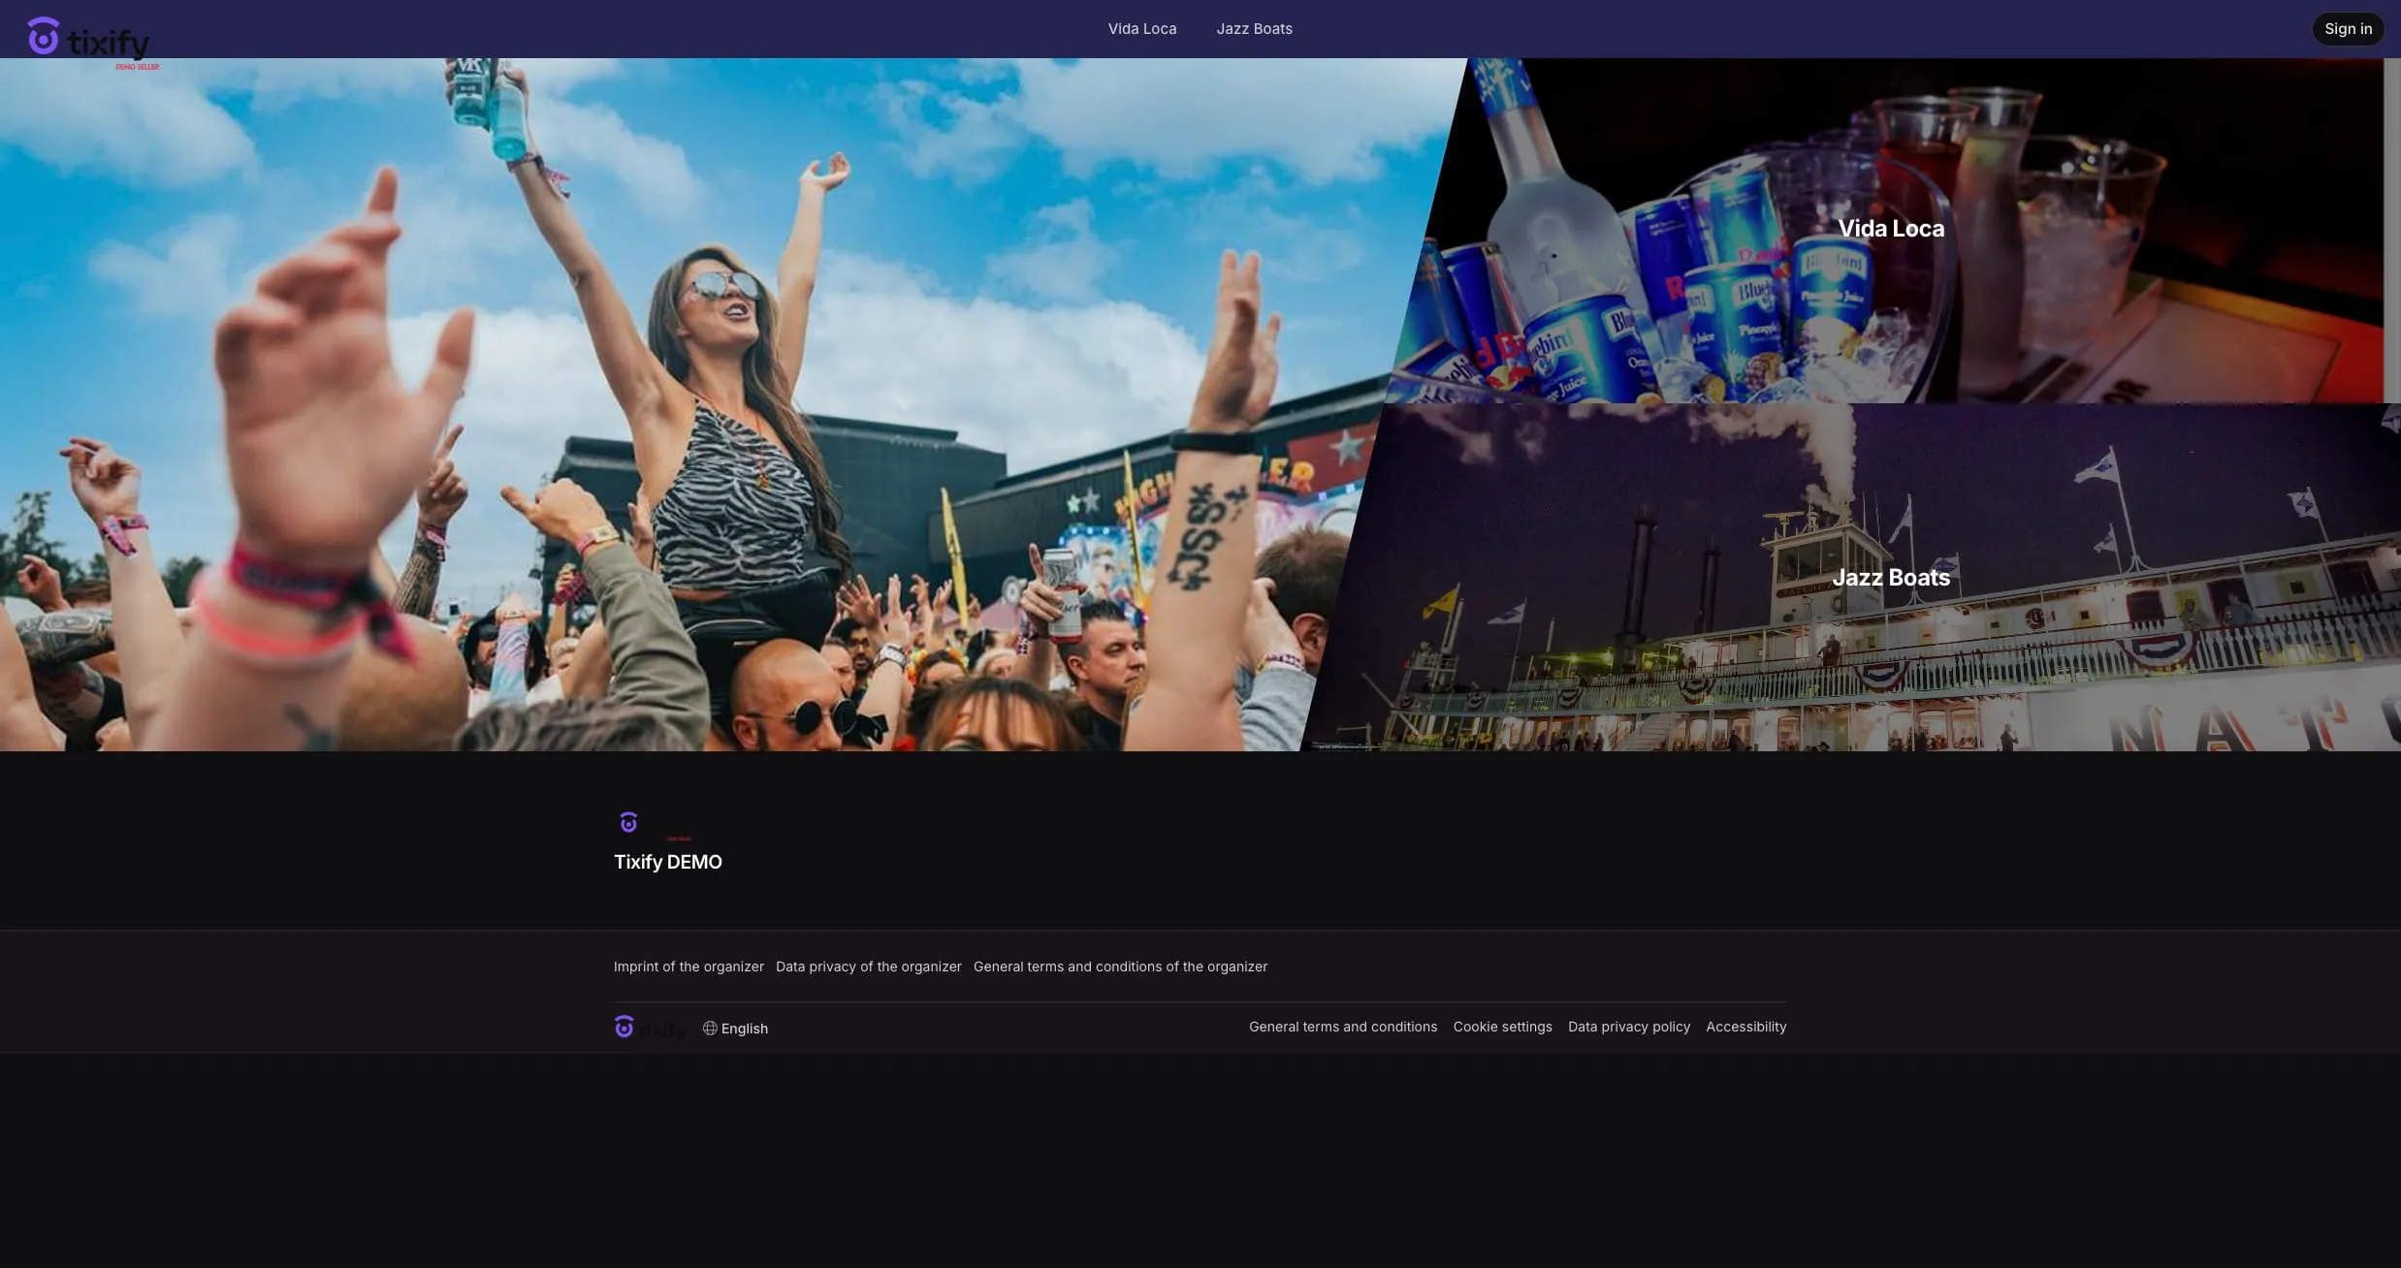Open Data privacy policy link
Viewport: 2401px width, 1268px height.
1628,1027
